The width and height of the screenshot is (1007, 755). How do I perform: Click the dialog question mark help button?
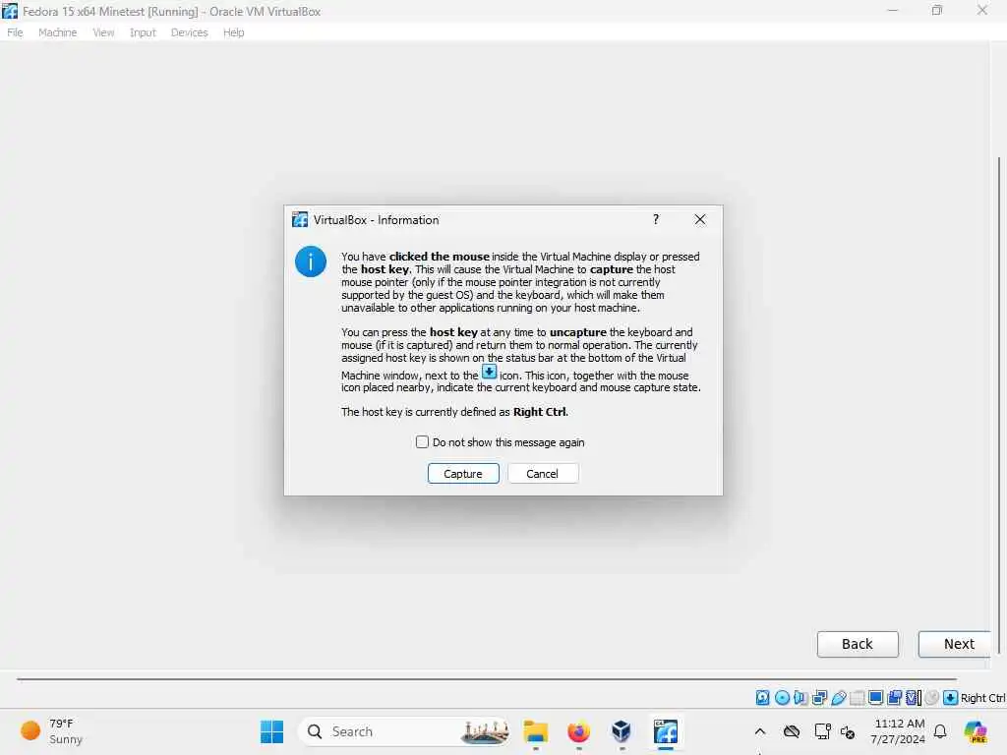point(656,219)
